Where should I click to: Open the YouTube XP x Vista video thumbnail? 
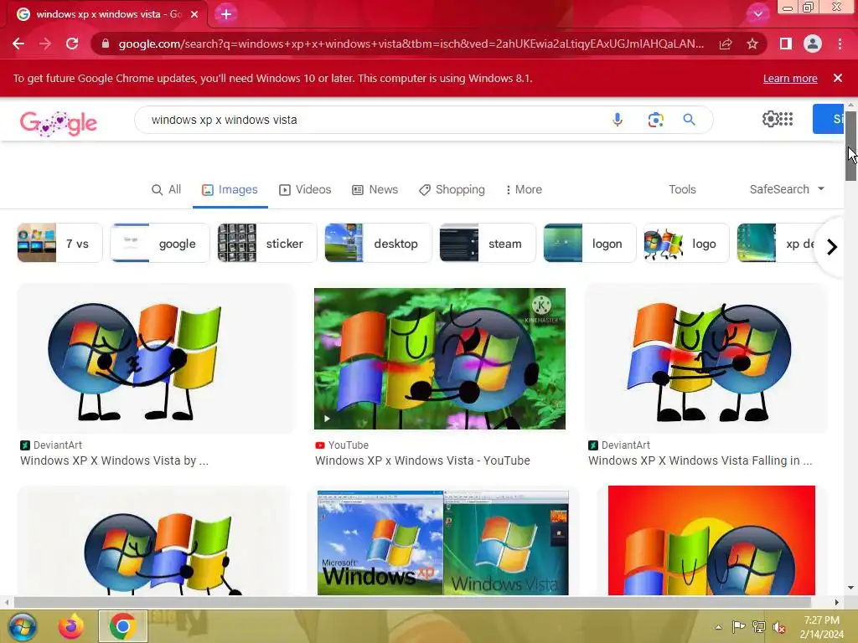[x=440, y=358]
